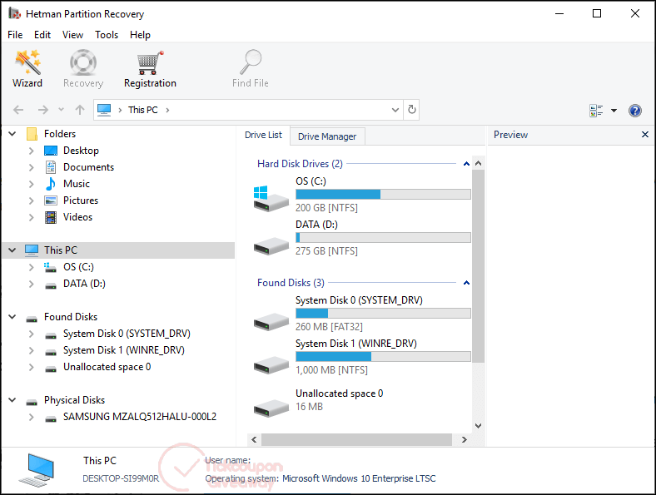Click DATA (D:) usage bar
The image size is (656, 495).
[x=383, y=237]
